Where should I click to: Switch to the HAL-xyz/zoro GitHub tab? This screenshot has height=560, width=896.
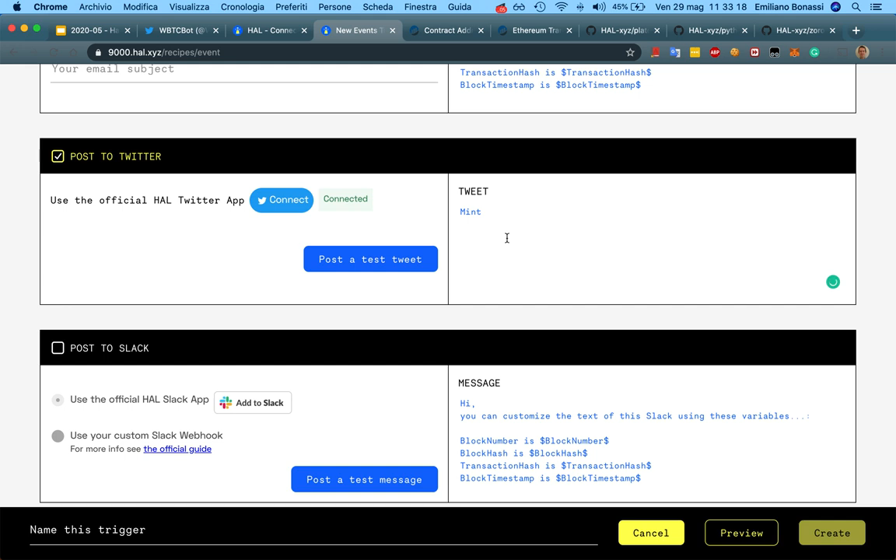click(800, 30)
